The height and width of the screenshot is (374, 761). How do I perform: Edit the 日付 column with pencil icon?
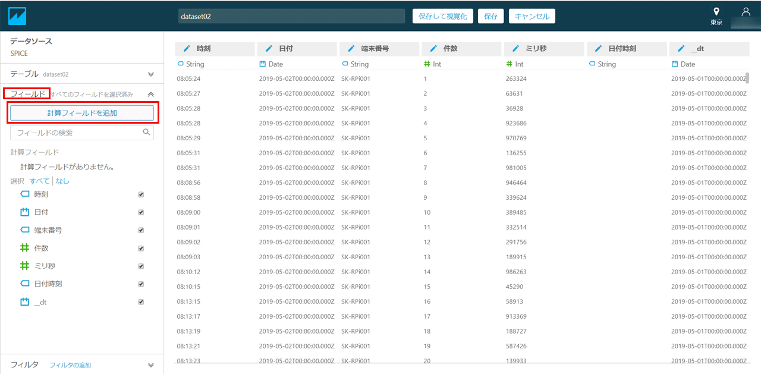269,49
